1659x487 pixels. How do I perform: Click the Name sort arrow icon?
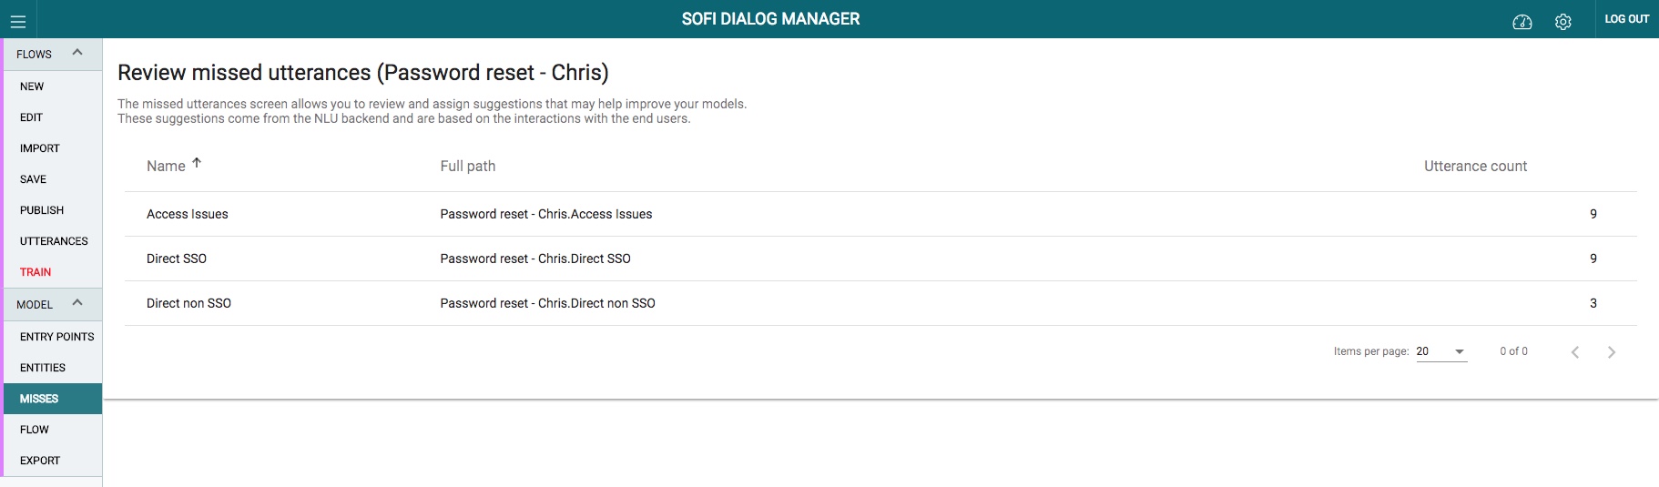pos(197,163)
